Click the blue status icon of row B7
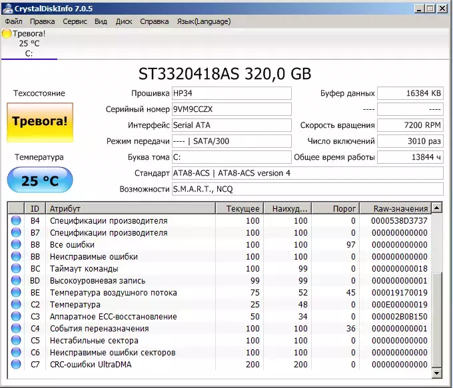This screenshot has height=388, width=453. pyautogui.click(x=16, y=232)
